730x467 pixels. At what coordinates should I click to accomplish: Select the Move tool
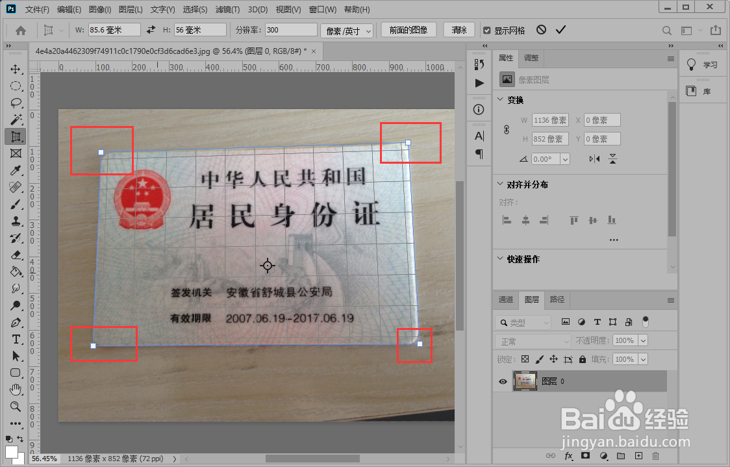(16, 69)
